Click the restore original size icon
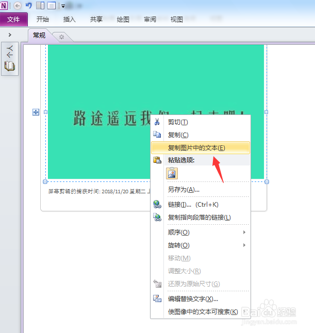The height and width of the screenshot is (333, 315). pos(157,284)
